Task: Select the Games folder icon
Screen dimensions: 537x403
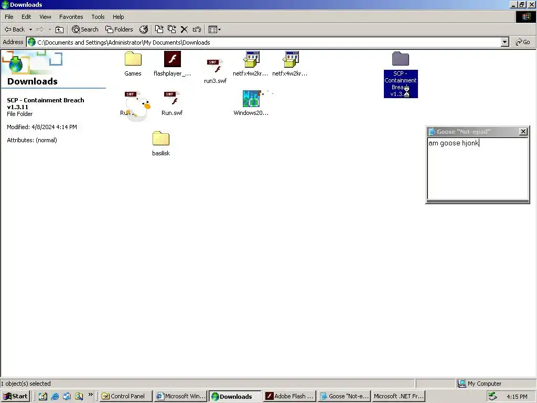Action: coord(133,59)
